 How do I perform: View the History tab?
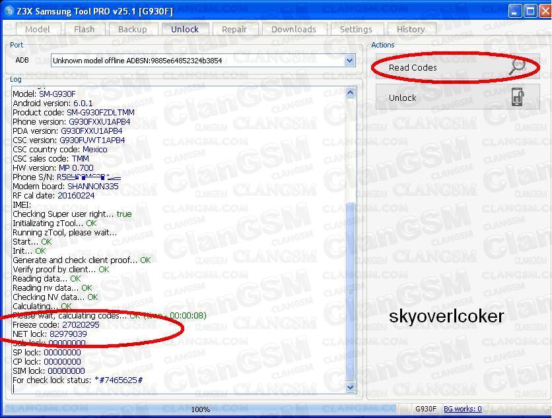tap(411, 29)
